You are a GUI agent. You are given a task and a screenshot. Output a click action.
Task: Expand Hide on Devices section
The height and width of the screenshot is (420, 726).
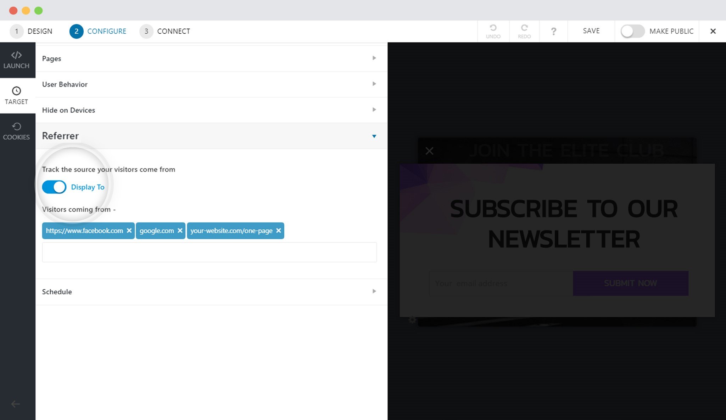tap(211, 110)
